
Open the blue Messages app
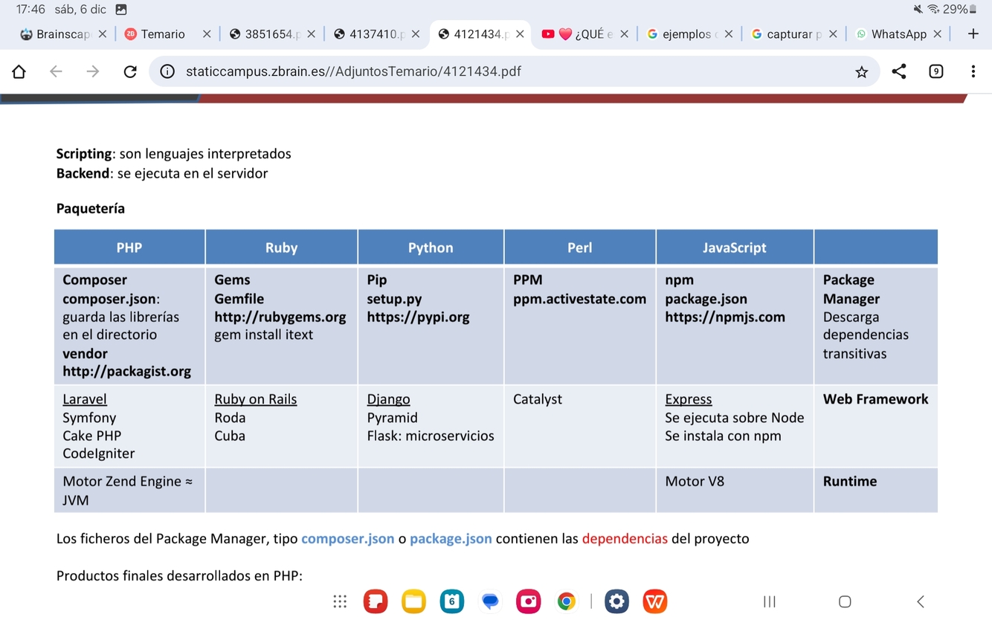(490, 601)
